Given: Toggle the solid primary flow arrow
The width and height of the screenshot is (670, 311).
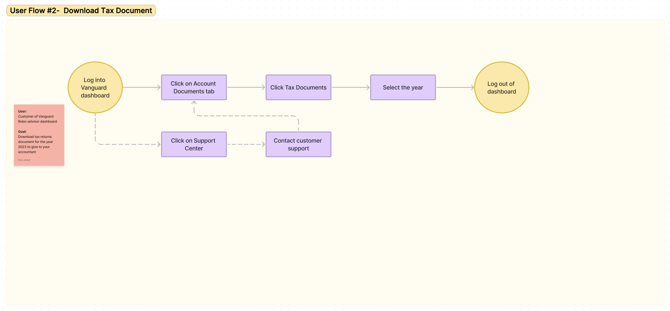Looking at the screenshot, I should [141, 87].
